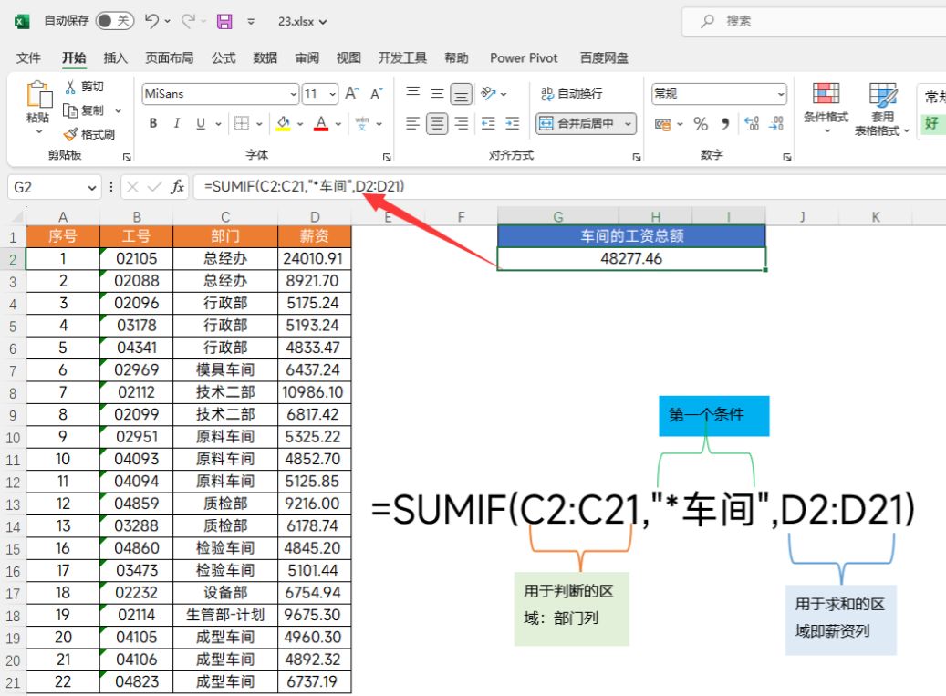Viewport: 946px width, 696px height.
Task: Click the decrease decimal icon
Action: click(775, 124)
